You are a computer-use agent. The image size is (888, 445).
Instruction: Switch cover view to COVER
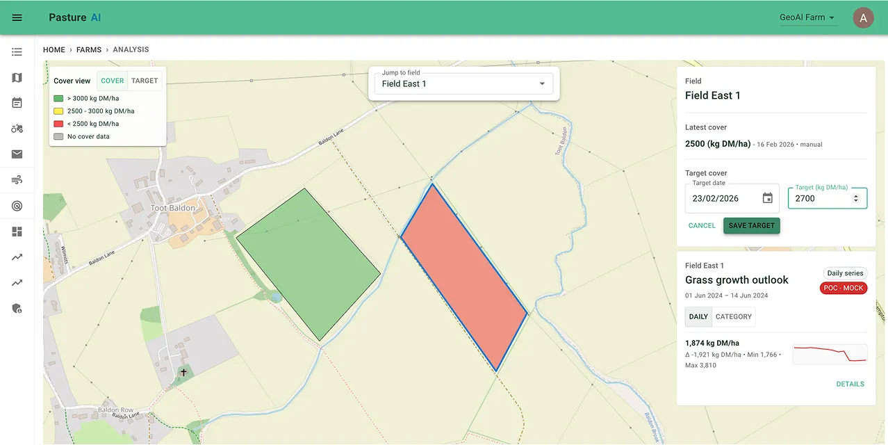(x=113, y=81)
